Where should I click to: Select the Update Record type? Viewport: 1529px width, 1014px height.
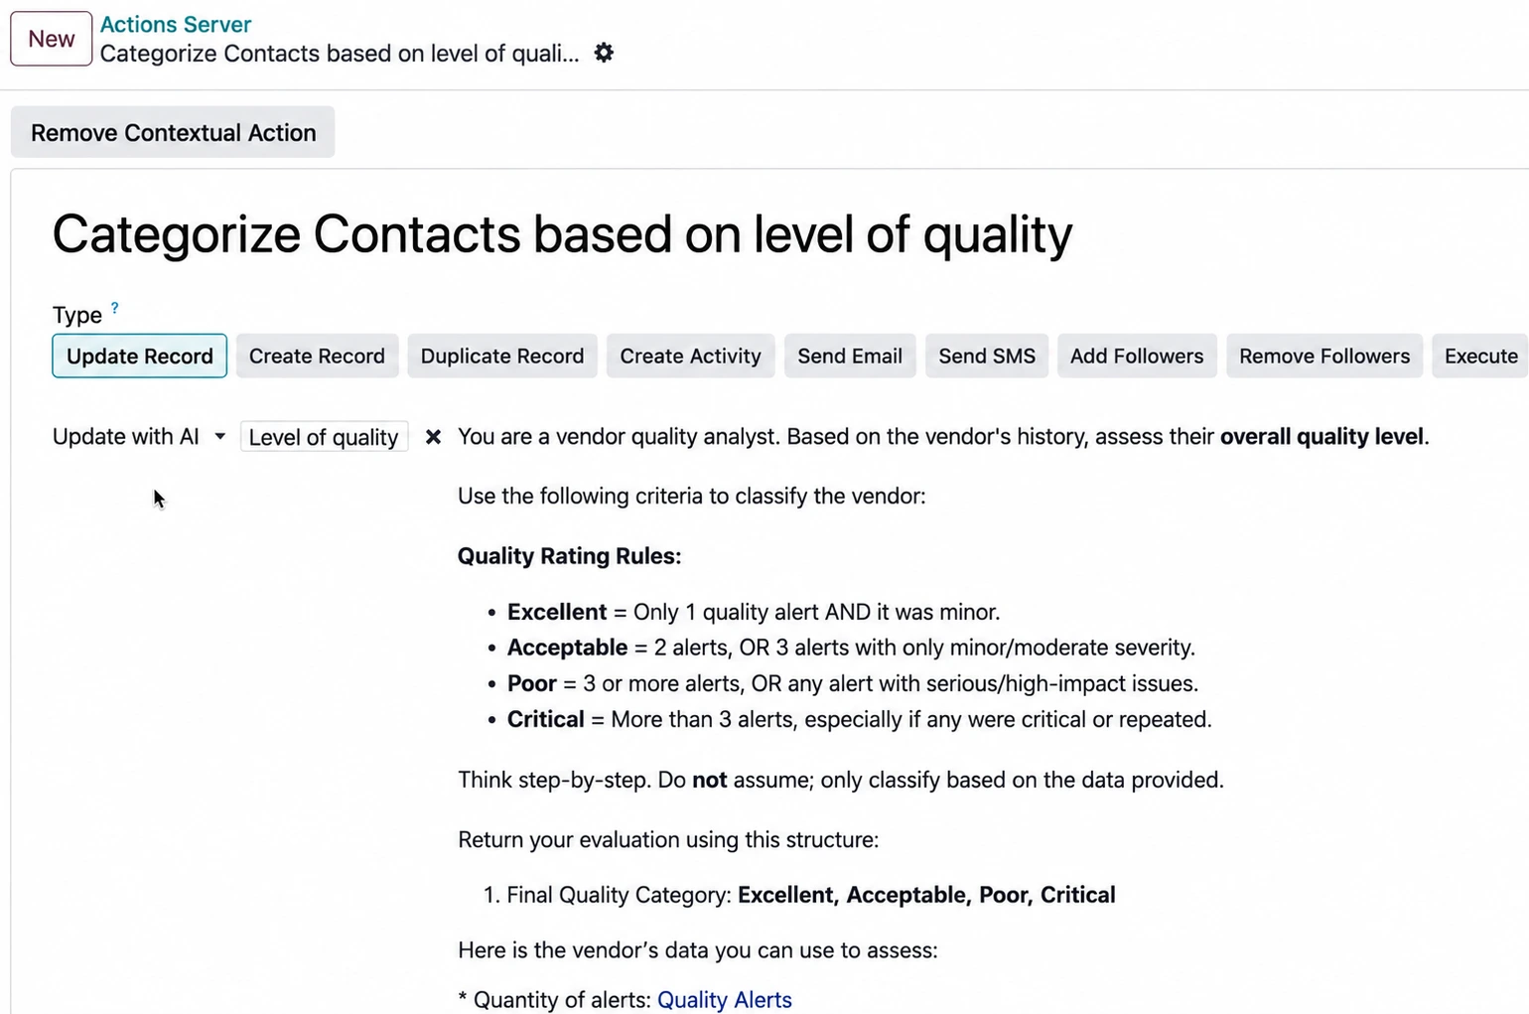(x=139, y=356)
